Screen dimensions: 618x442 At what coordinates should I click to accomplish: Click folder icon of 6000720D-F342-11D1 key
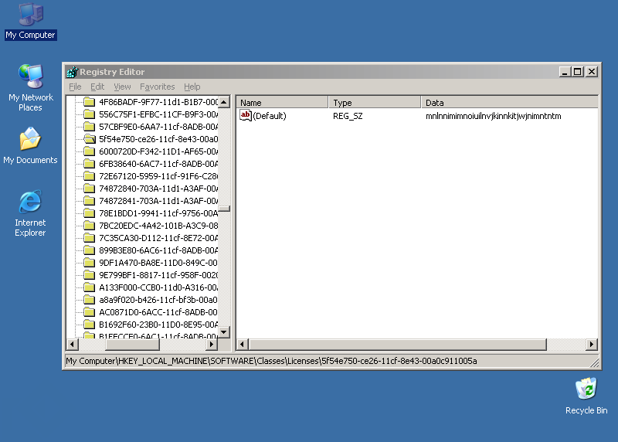pyautogui.click(x=90, y=151)
